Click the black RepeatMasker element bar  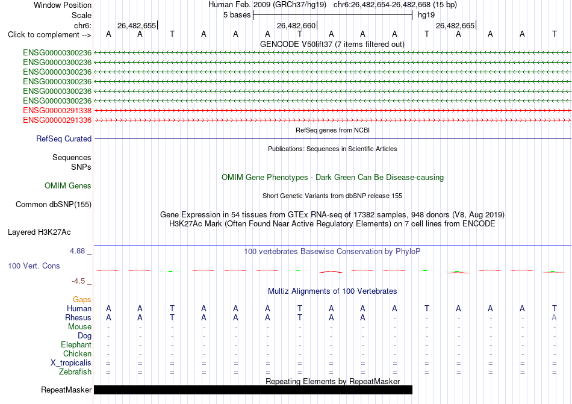[x=253, y=390]
